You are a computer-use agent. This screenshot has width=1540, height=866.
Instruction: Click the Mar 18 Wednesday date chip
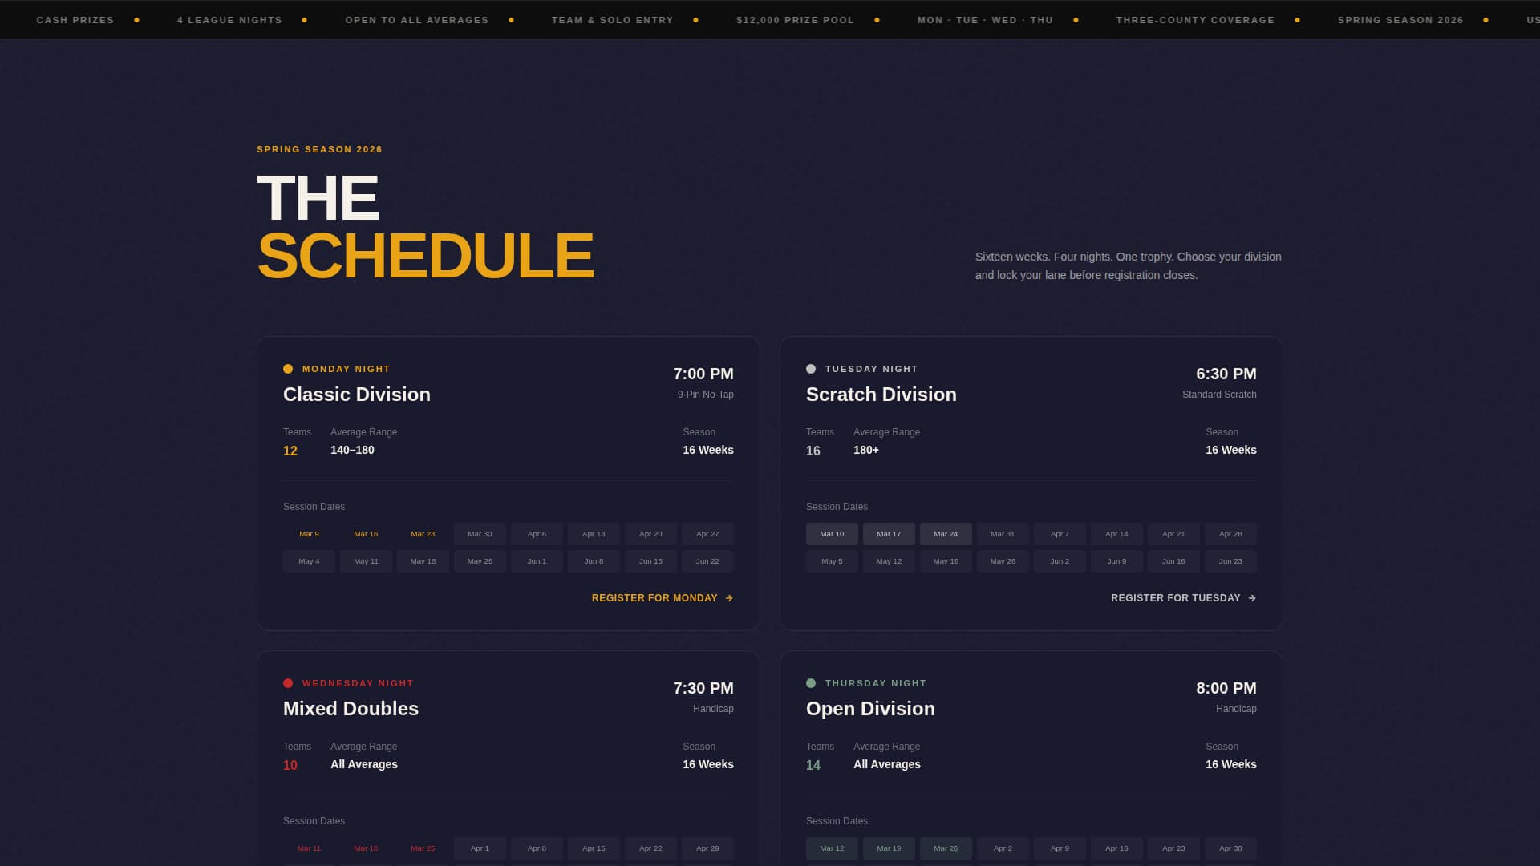(366, 848)
